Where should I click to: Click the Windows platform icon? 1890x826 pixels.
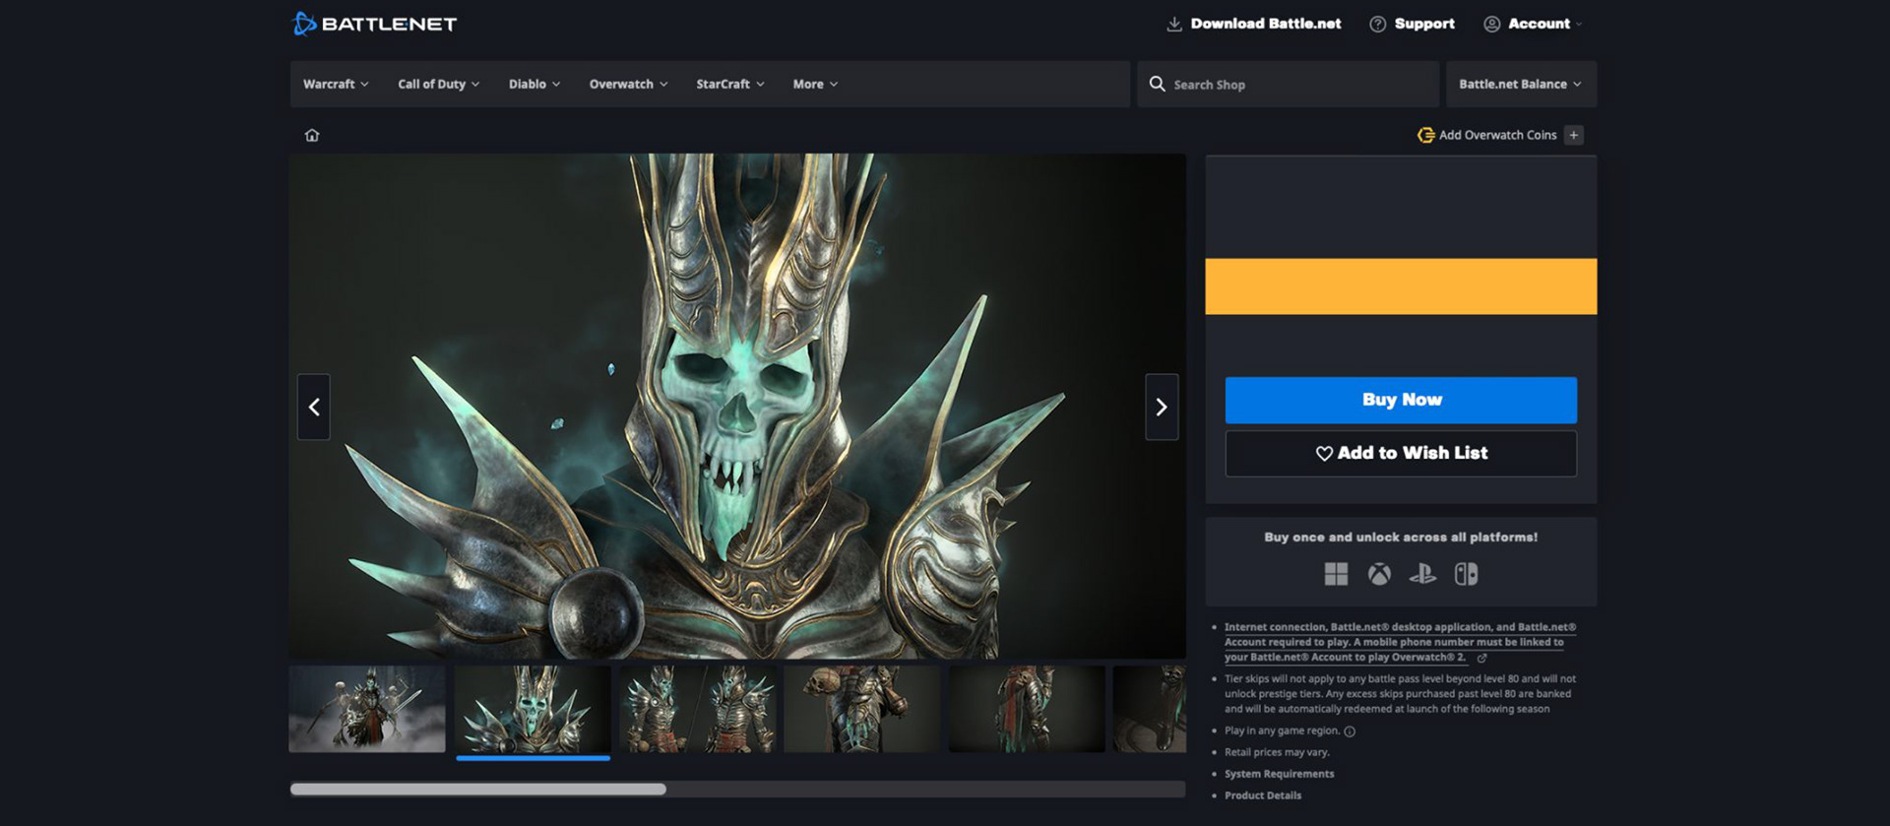click(x=1336, y=574)
